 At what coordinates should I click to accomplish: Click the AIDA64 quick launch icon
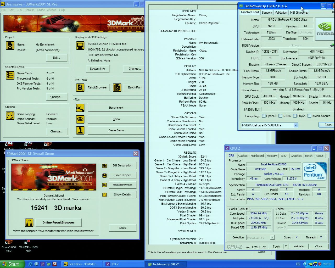tap(54, 264)
